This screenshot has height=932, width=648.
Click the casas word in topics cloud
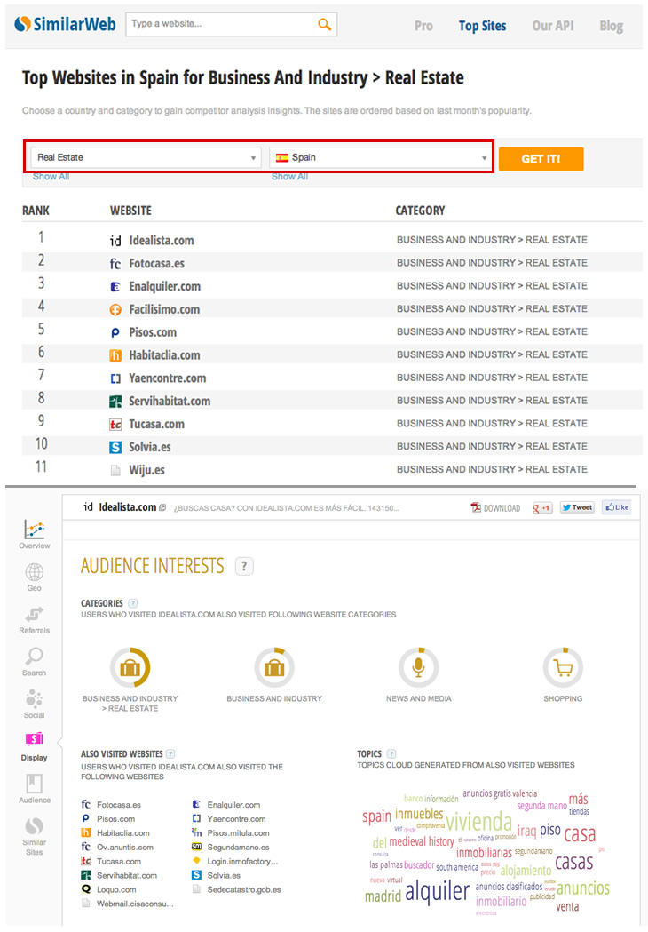tap(573, 862)
